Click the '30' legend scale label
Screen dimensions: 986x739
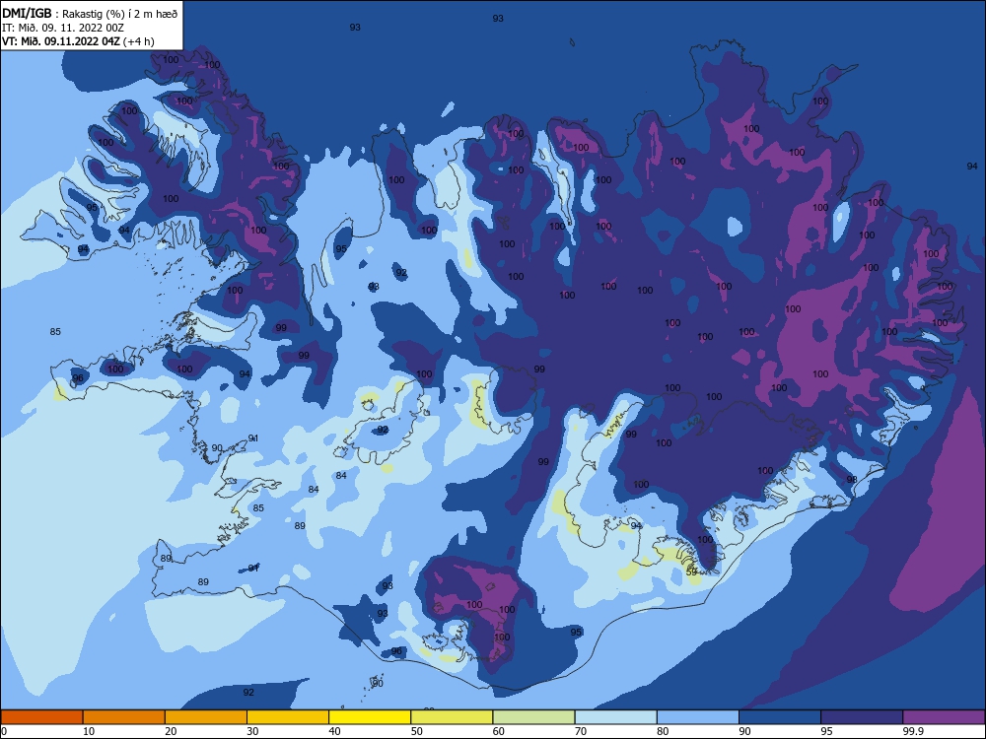[252, 731]
